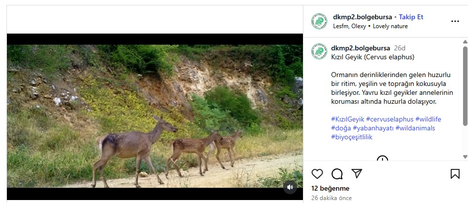Share post via paper plane icon
468x203 pixels.
pos(356,174)
